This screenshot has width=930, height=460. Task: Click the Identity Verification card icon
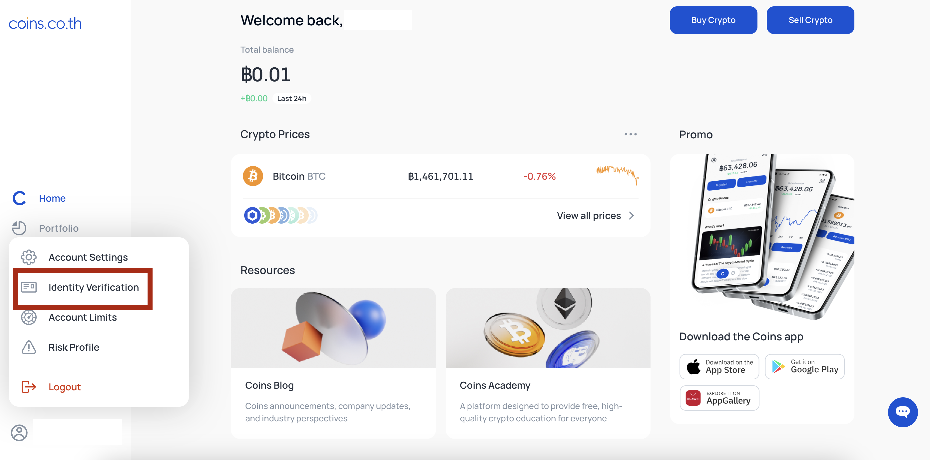[29, 287]
